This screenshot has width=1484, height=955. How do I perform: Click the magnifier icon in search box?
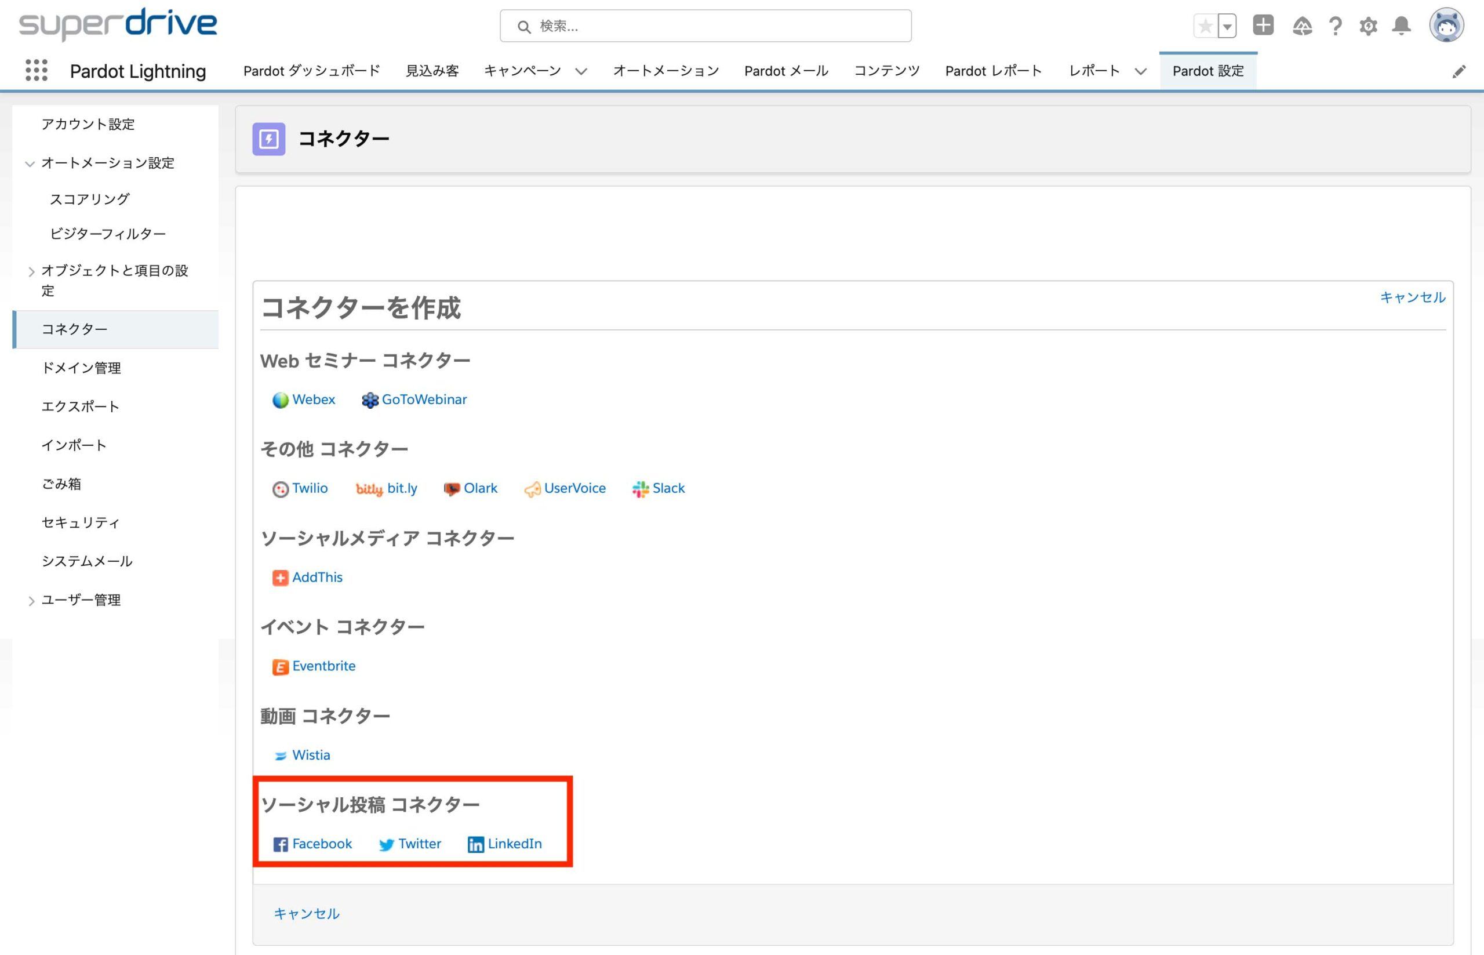(525, 27)
